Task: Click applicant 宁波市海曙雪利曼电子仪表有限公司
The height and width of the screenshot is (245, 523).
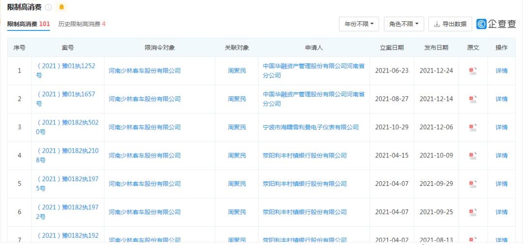Action: tap(310, 127)
